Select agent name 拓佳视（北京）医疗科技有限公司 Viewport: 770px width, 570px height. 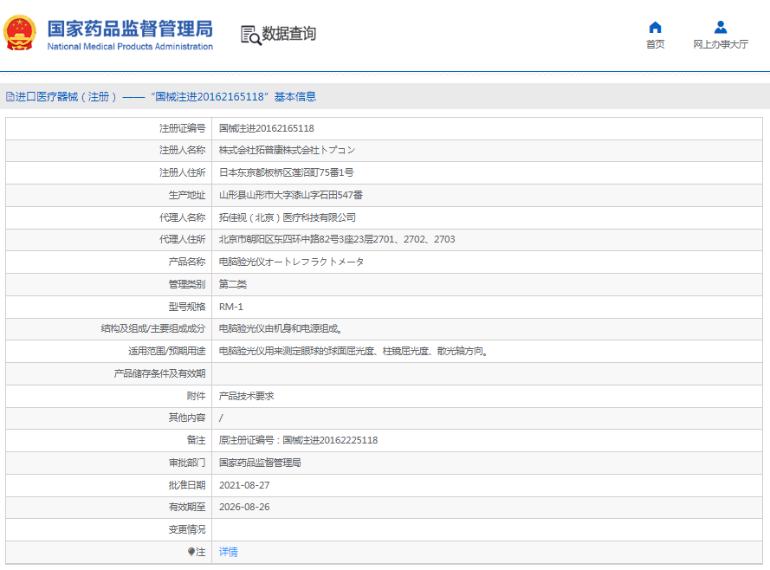[288, 217]
